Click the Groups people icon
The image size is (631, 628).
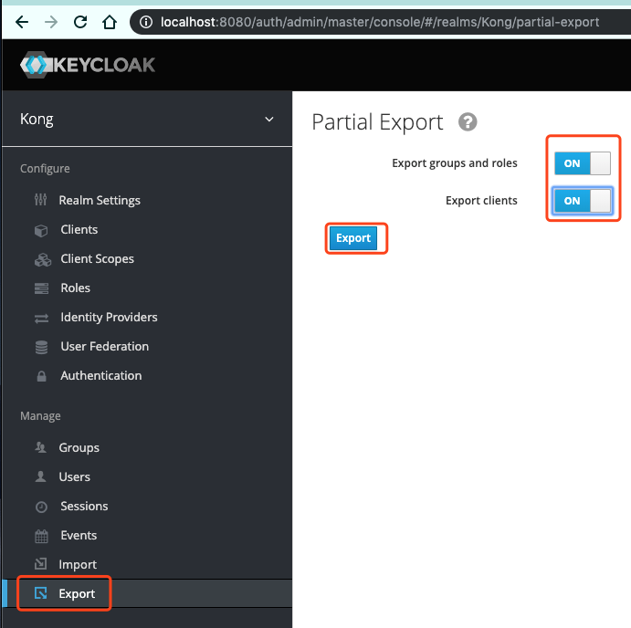tap(41, 447)
